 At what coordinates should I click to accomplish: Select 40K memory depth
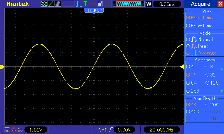(x=193, y=112)
